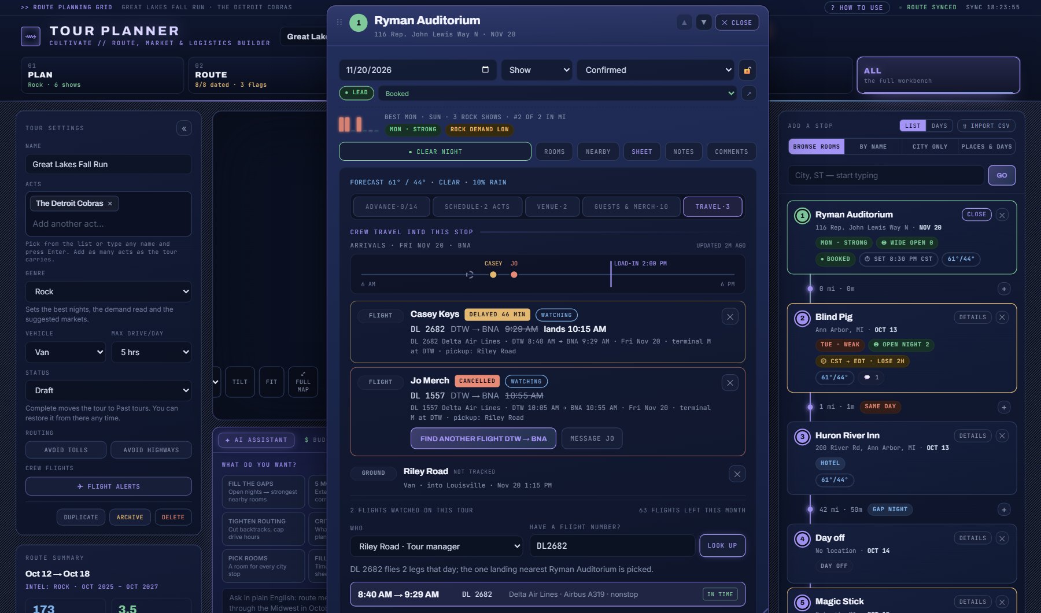Collapse the Tour Settings panel

point(184,128)
